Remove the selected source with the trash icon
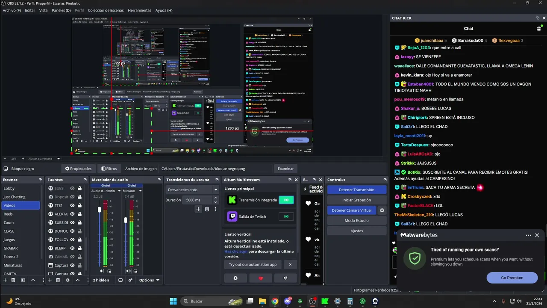This screenshot has height=308, width=547. (x=58, y=280)
